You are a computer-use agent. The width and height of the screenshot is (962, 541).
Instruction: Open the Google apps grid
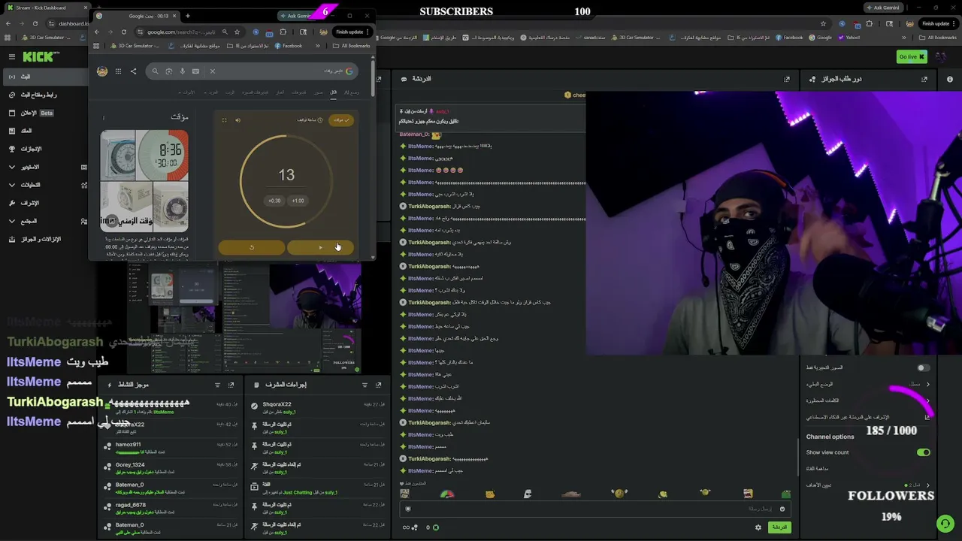118,71
